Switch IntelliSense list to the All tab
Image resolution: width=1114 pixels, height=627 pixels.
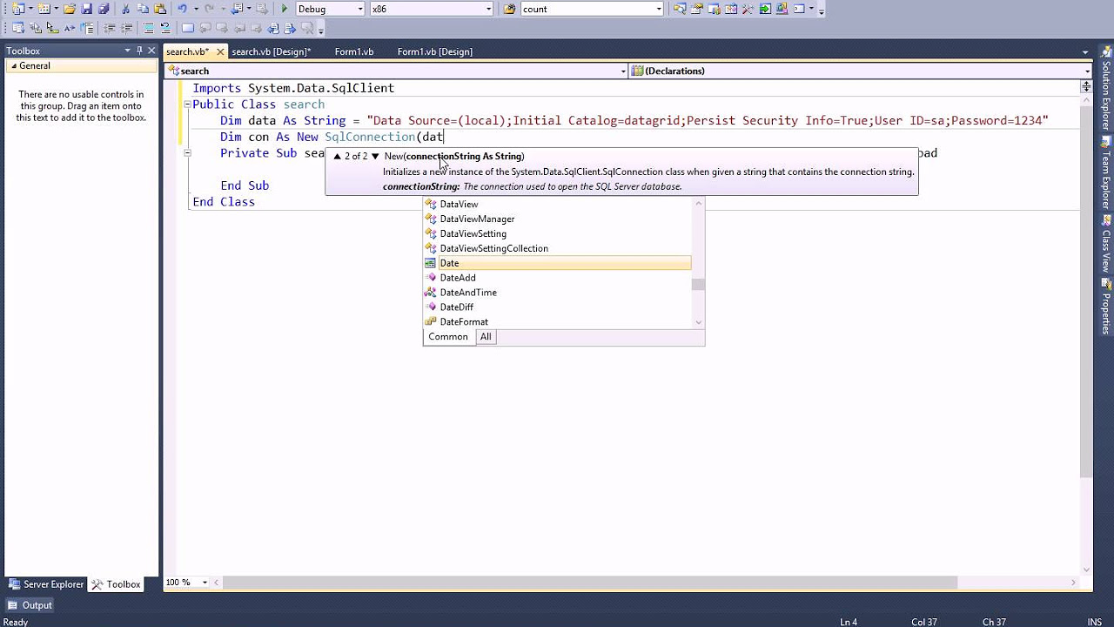[x=486, y=337]
